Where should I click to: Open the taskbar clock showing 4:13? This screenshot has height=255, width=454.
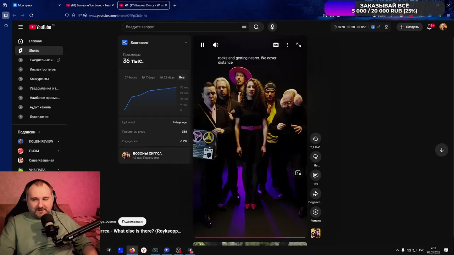pyautogui.click(x=433, y=250)
